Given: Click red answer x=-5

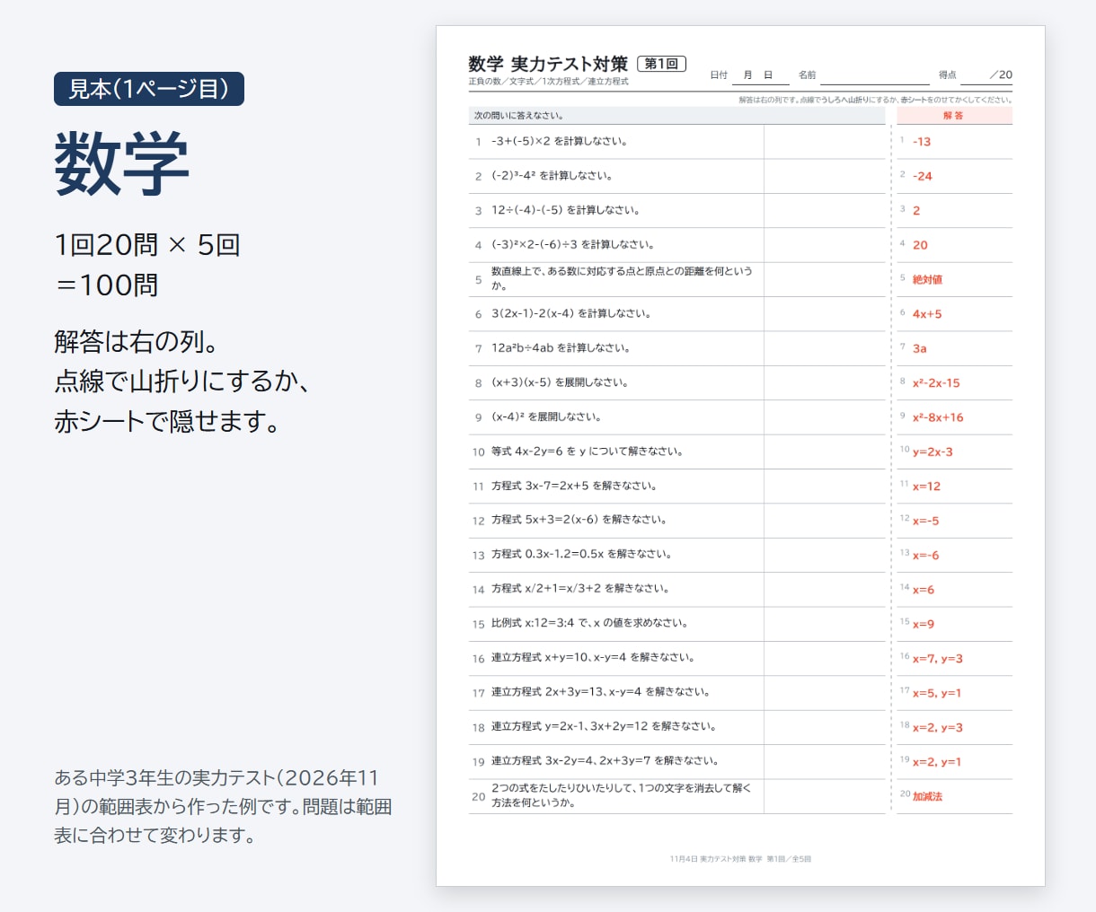Looking at the screenshot, I should click(925, 521).
